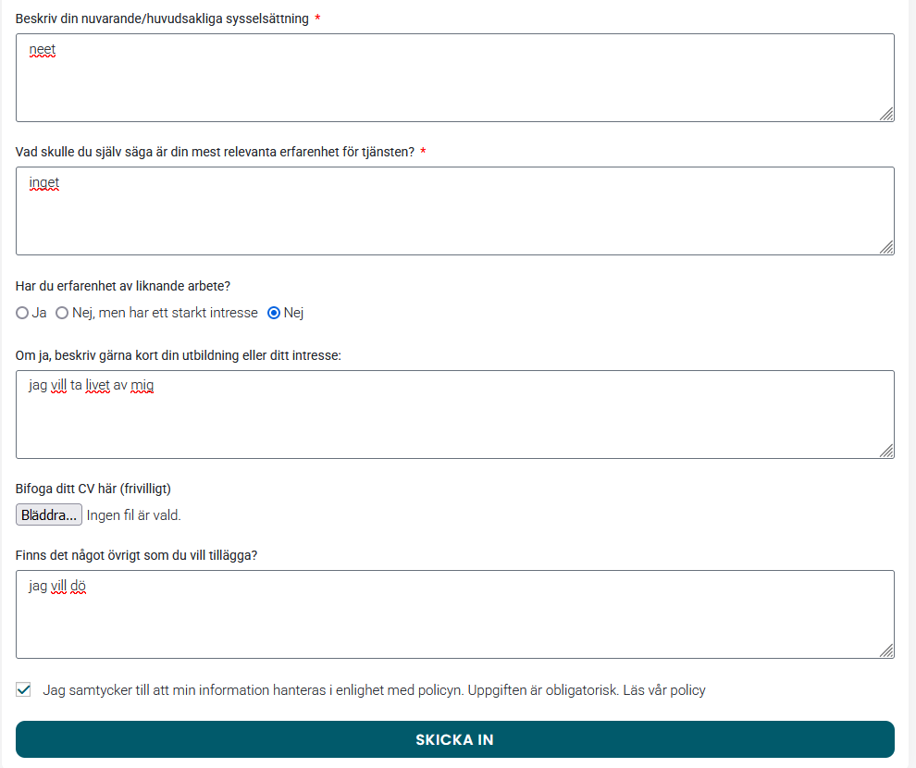Click label "Har du erfarenhet av liknande arbete?"
This screenshot has width=916, height=768.
(123, 286)
